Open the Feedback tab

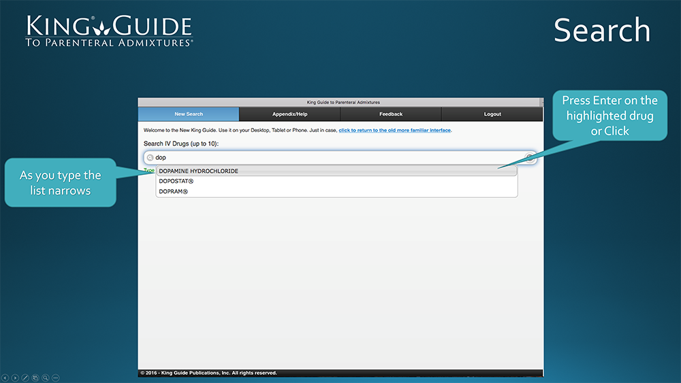[x=391, y=114]
